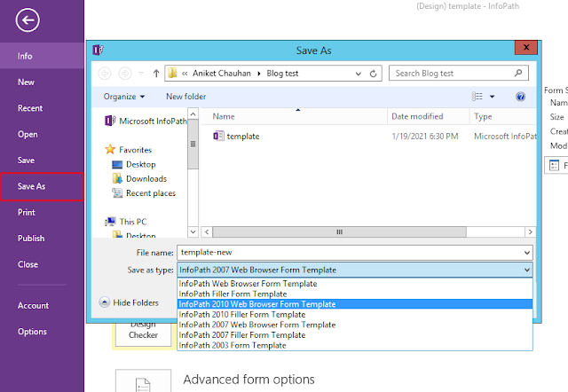Expand the address bar history dropdown
Image resolution: width=568 pixels, height=392 pixels.
coord(359,74)
